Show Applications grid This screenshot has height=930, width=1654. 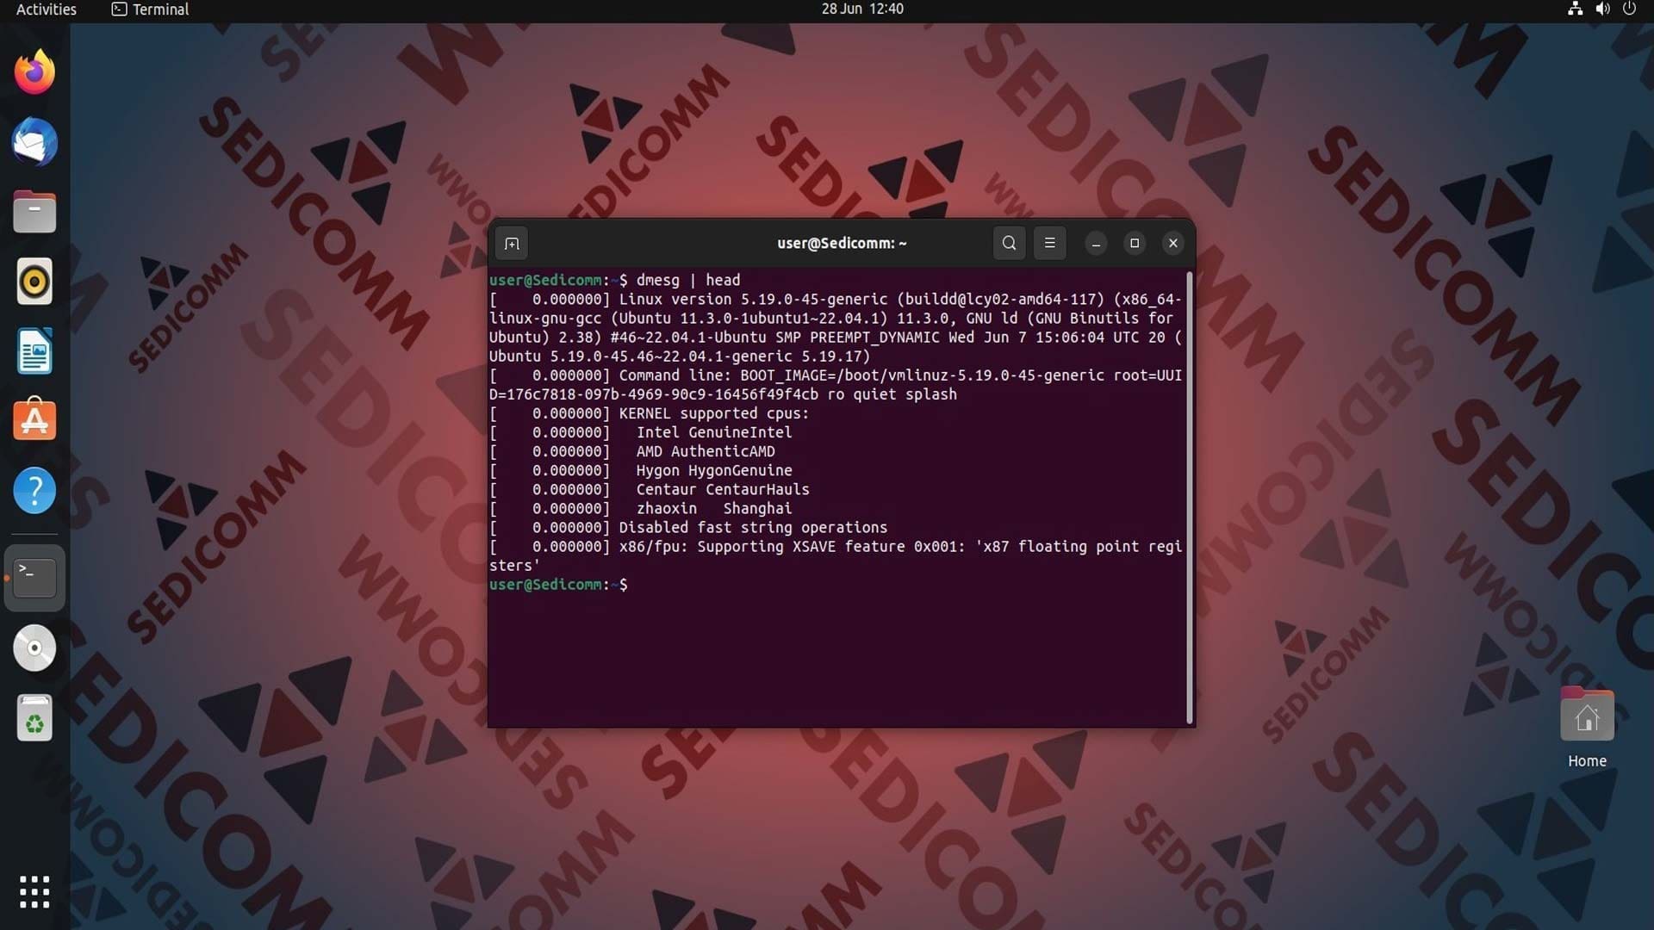[x=34, y=892]
